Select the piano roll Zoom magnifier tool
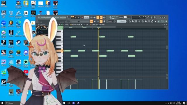Screen dimensions: 187x105 click(x=85, y=24)
